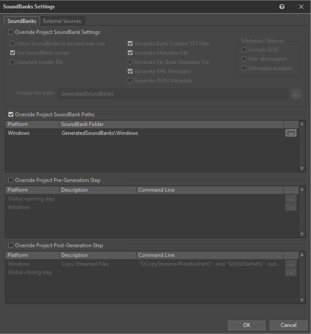
Task: Open help via the question mark icon
Action: pos(282,7)
